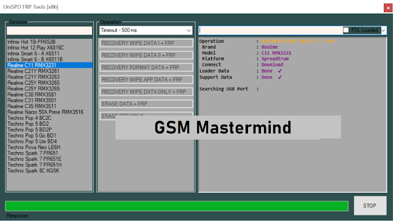The height and width of the screenshot is (221, 393).
Task: Select Infinix Hot 12 Play X6816C device
Action: [49, 48]
